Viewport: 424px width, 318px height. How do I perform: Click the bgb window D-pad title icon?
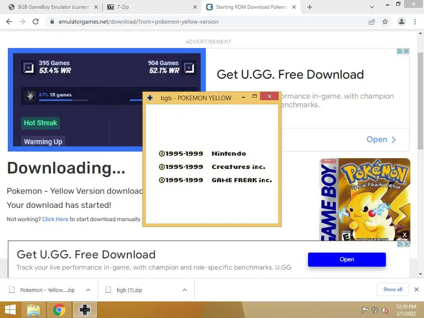pos(150,98)
